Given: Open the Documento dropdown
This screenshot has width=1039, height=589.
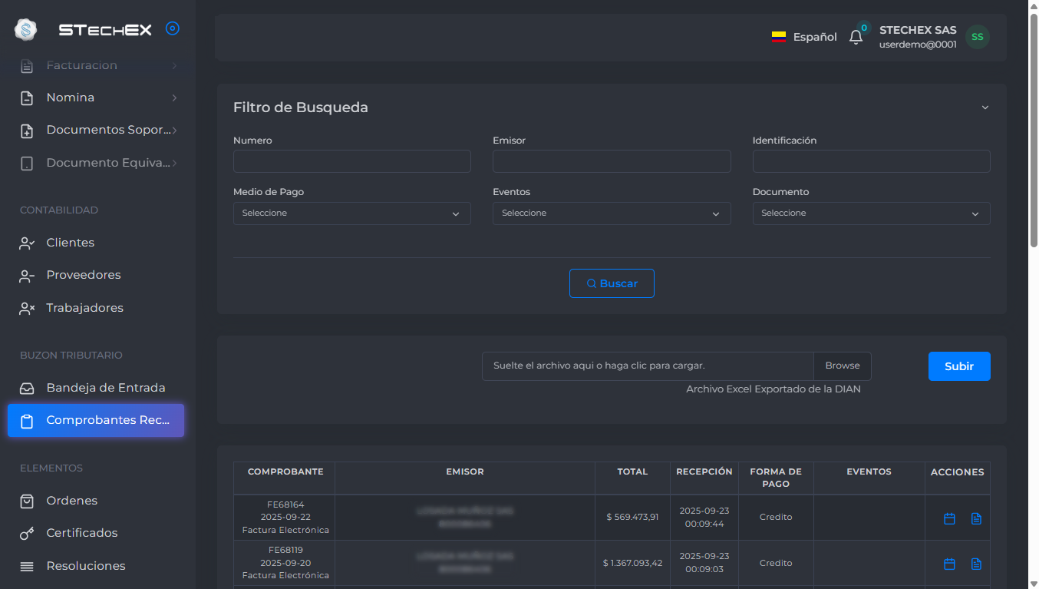Looking at the screenshot, I should pyautogui.click(x=871, y=213).
